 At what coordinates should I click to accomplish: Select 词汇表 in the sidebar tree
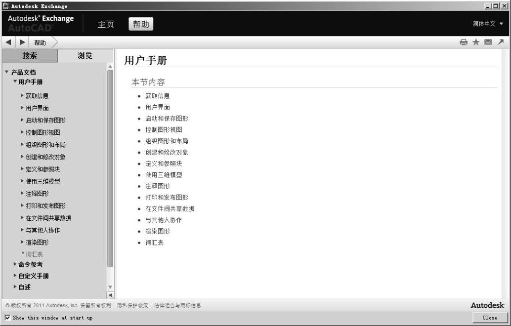(x=34, y=254)
